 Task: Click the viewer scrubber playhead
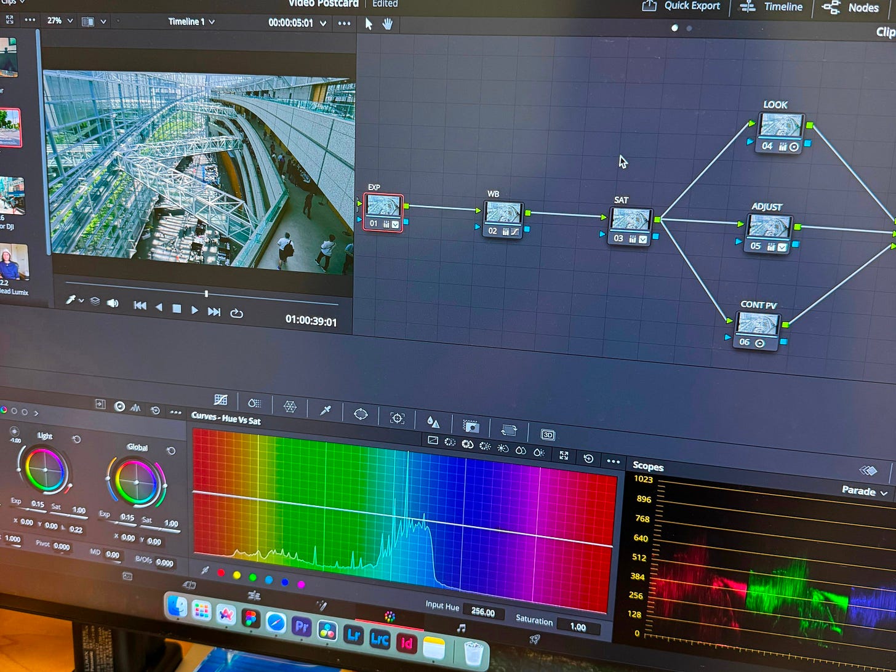click(206, 294)
